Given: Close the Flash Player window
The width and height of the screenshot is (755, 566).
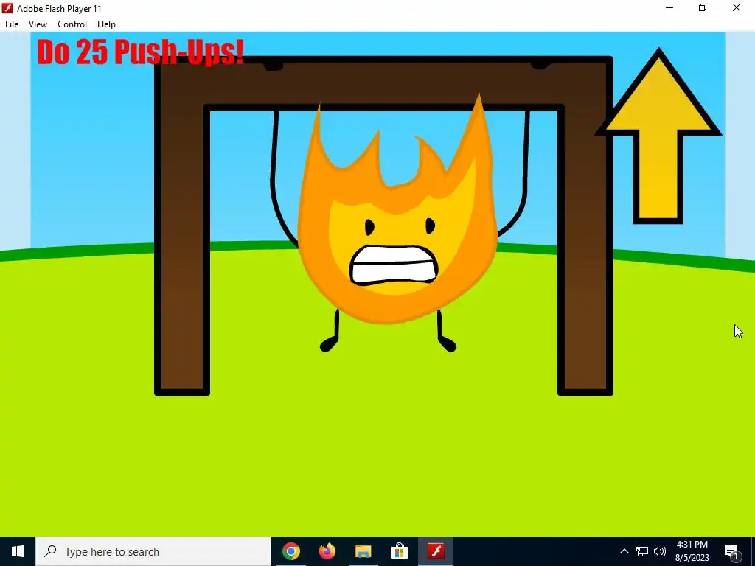Looking at the screenshot, I should [x=737, y=7].
